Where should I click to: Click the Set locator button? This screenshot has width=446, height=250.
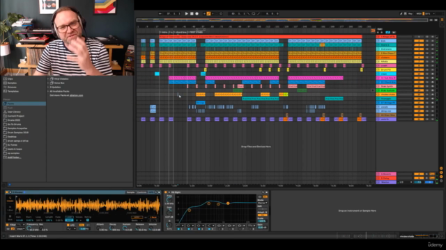tap(380, 29)
